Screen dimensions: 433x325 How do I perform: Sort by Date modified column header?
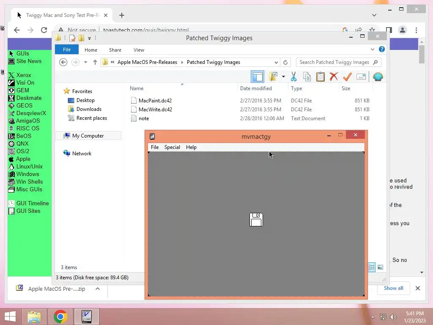[256, 88]
